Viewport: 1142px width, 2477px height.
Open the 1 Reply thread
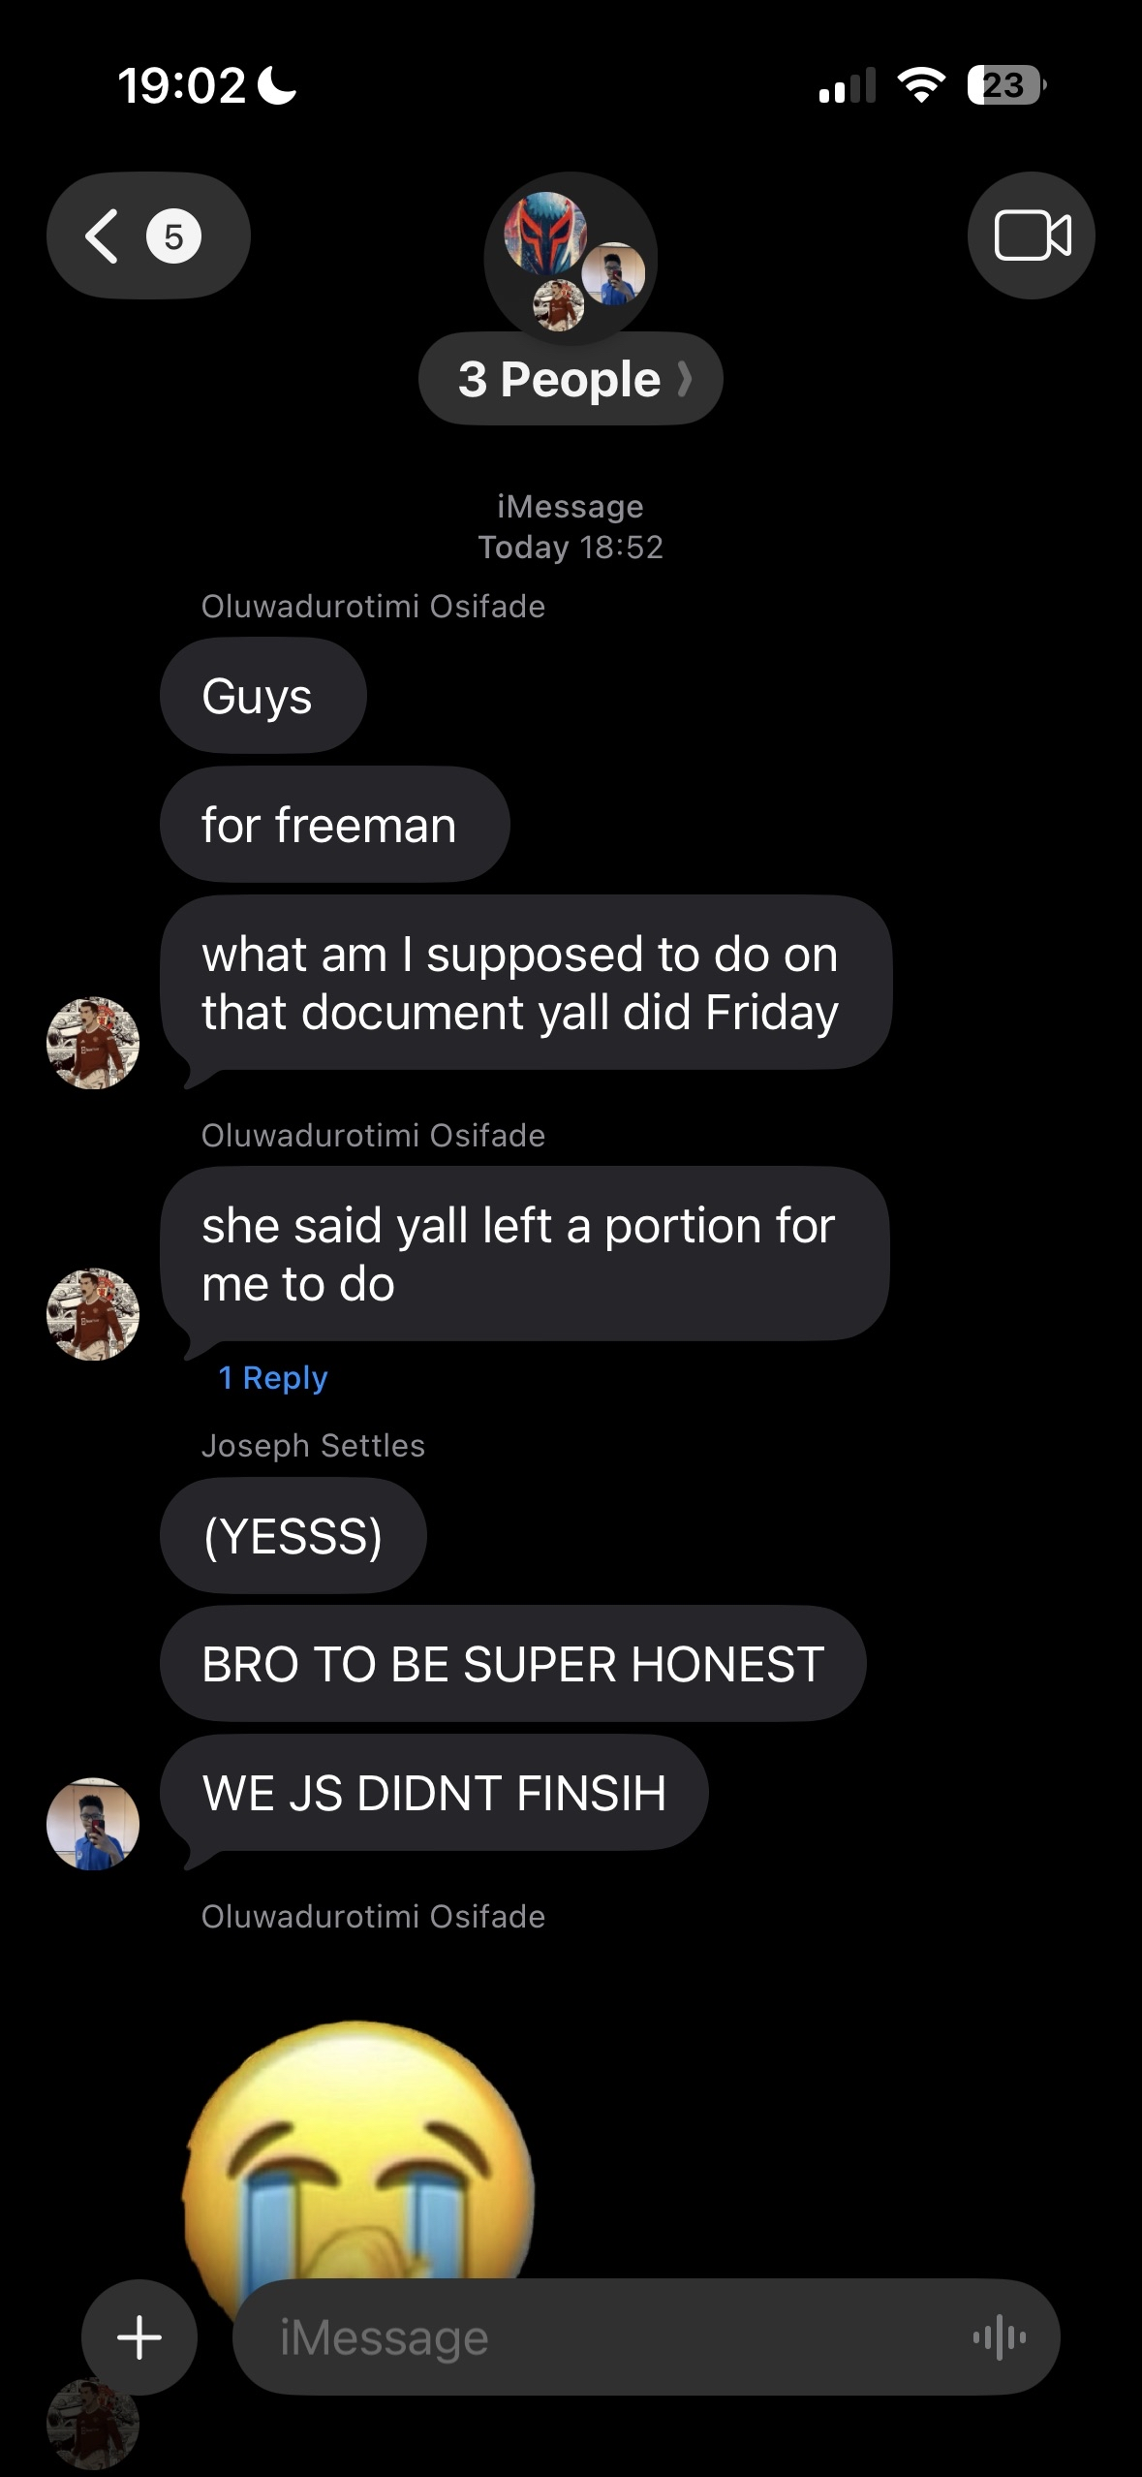(x=273, y=1377)
